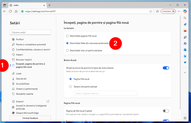Choose 'Setare site particularizat' radio button
Image resolution: width=191 pixels, height=123 pixels.
pos(70,86)
